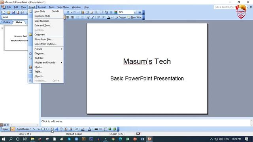The image size is (253, 142).
Task: Toggle the Show Formatting toolbar icon
Action: tap(106, 12)
